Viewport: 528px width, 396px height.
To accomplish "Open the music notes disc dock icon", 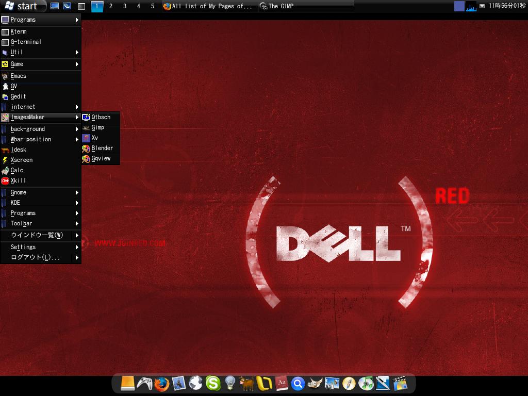I will 366,383.
